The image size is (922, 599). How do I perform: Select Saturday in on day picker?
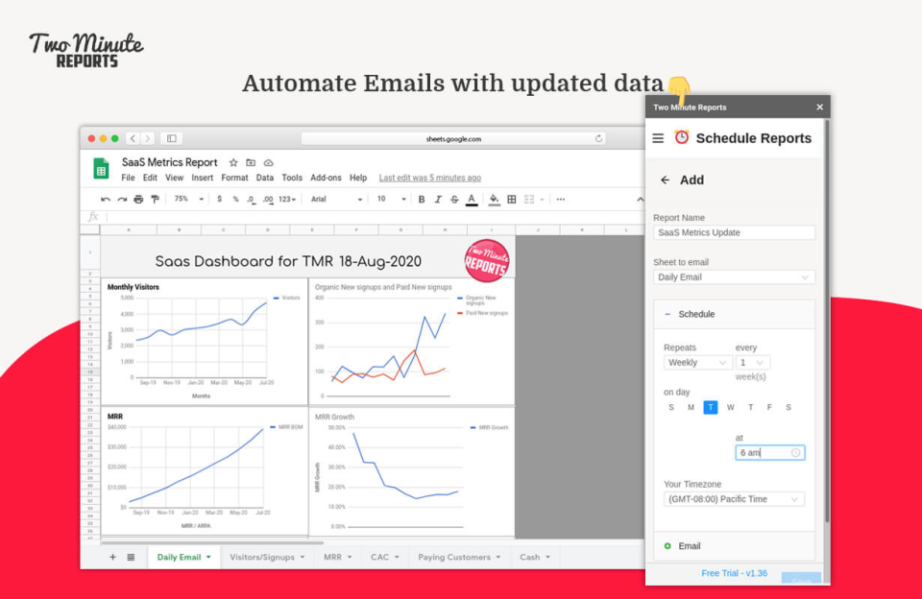[789, 407]
